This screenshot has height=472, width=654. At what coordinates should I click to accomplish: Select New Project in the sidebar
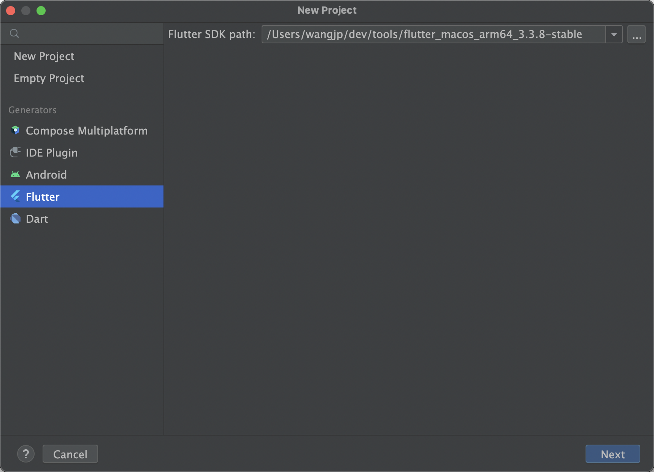pyautogui.click(x=44, y=56)
